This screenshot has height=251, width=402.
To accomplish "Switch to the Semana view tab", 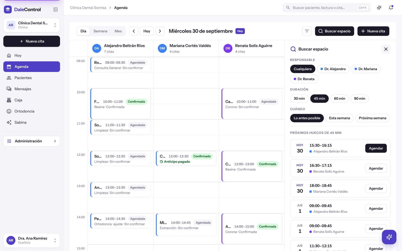I will click(x=100, y=31).
